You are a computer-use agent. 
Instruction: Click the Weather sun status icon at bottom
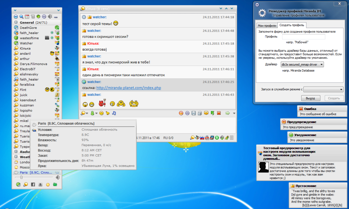coord(48,185)
